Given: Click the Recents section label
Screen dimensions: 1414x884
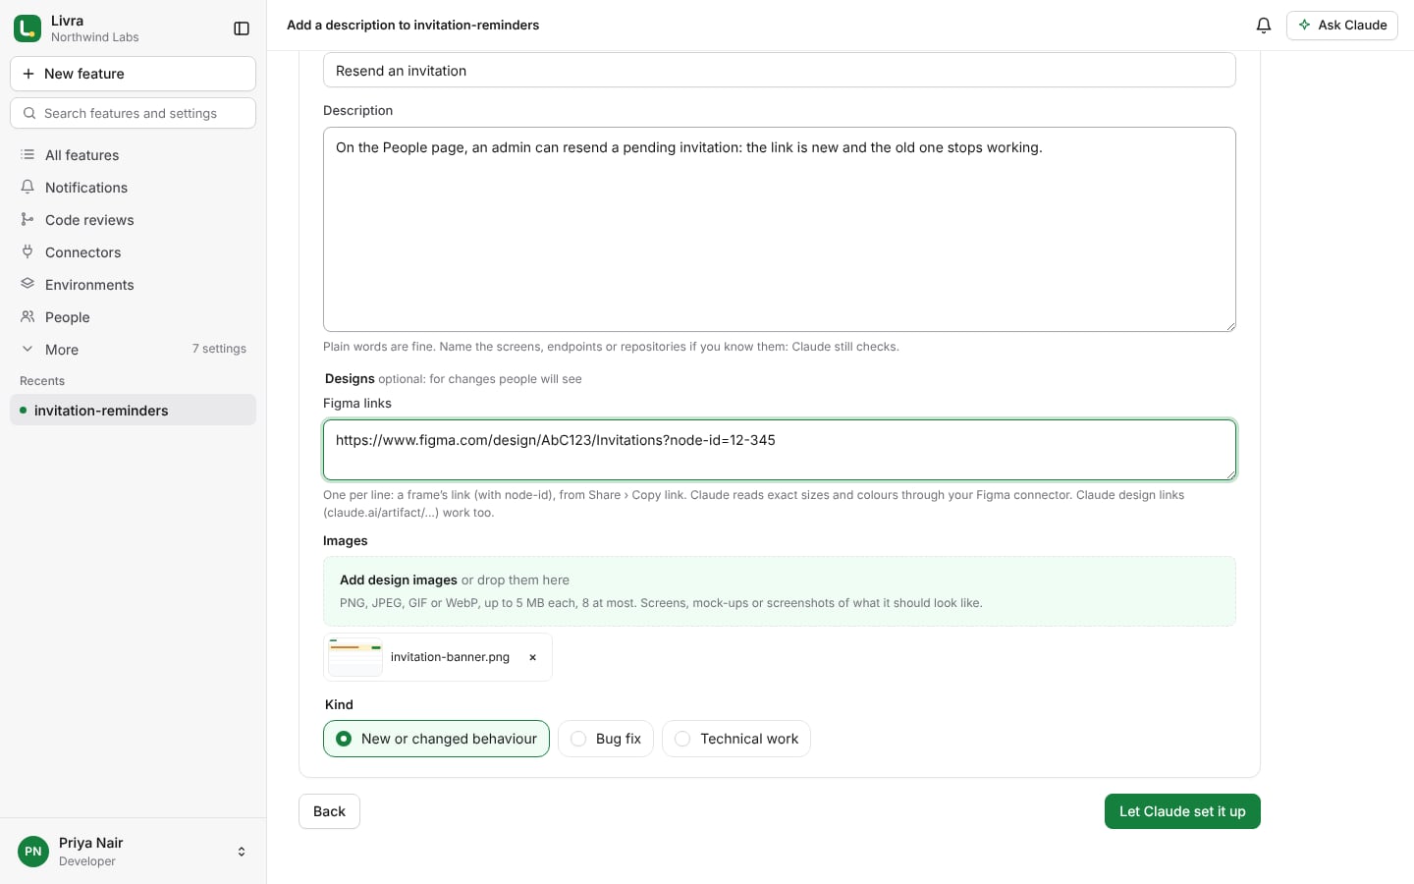Looking at the screenshot, I should (x=42, y=381).
